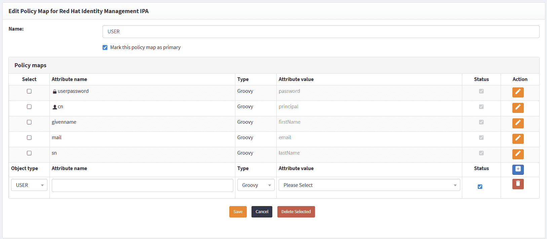This screenshot has height=239, width=547.
Task: Open the 'Please Select' attribute value dropdown
Action: click(x=369, y=185)
